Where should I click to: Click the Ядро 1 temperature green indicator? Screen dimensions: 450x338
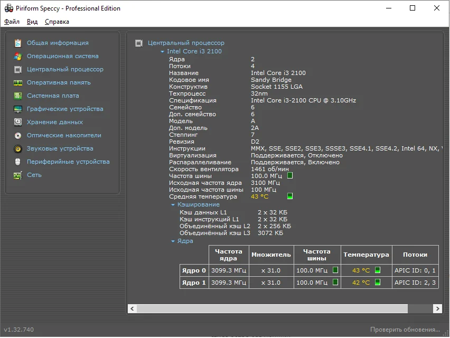click(378, 282)
